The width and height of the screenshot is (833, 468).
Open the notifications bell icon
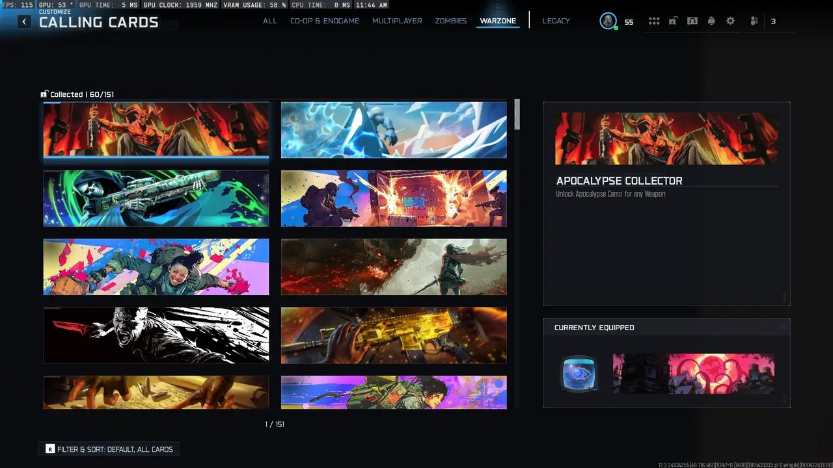point(711,21)
